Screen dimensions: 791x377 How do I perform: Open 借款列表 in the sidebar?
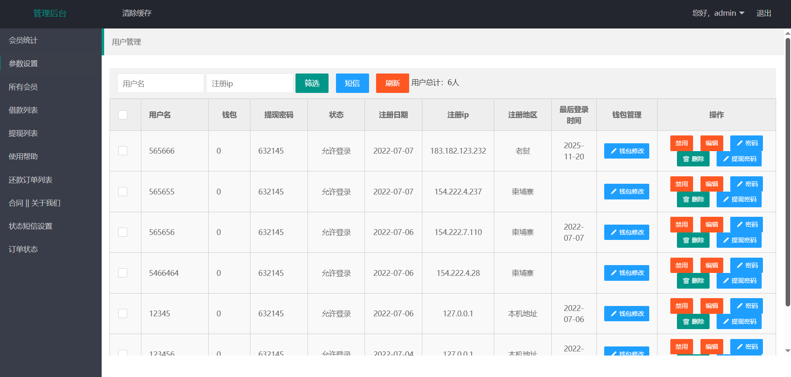[x=23, y=110]
